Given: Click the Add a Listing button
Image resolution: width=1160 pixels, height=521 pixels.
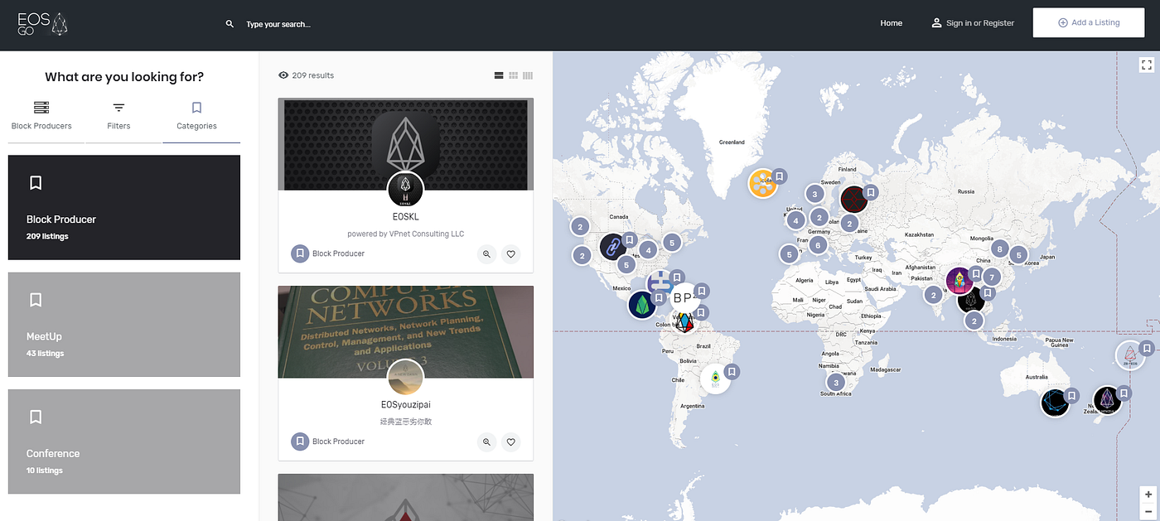Looking at the screenshot, I should [x=1089, y=23].
